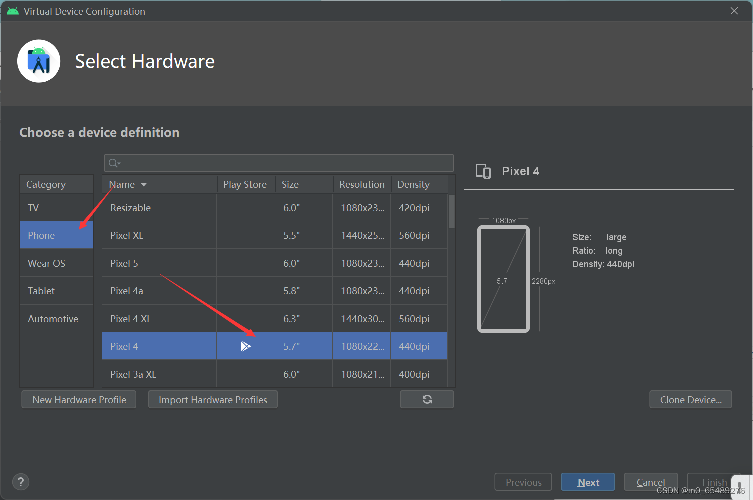Click the refresh icon button below the device table

click(x=427, y=399)
